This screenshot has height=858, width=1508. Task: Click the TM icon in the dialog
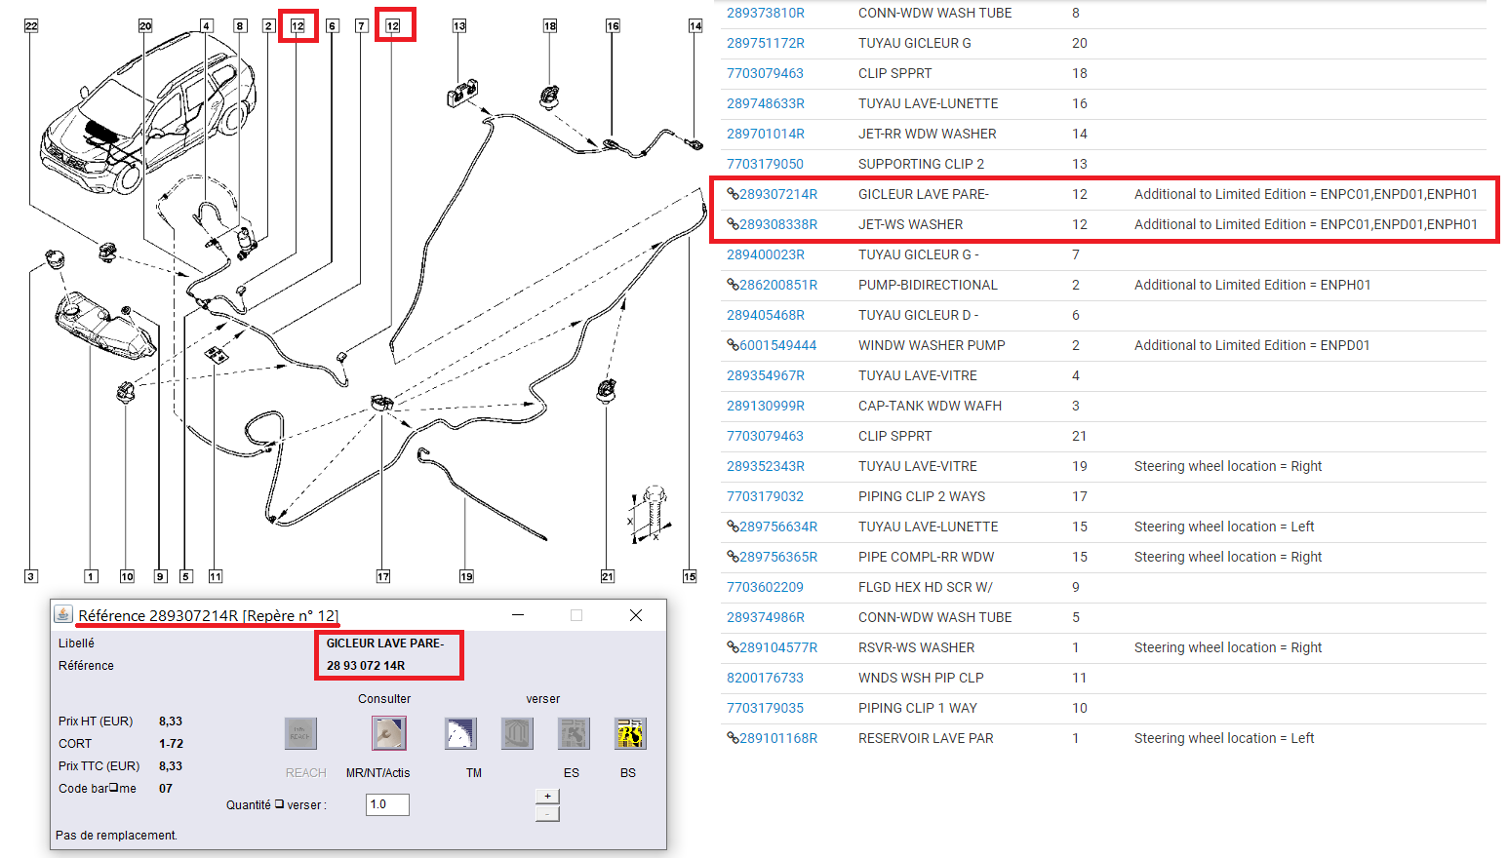(460, 733)
